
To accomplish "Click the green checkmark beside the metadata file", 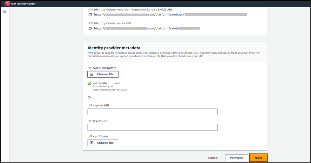I will 90,83.
